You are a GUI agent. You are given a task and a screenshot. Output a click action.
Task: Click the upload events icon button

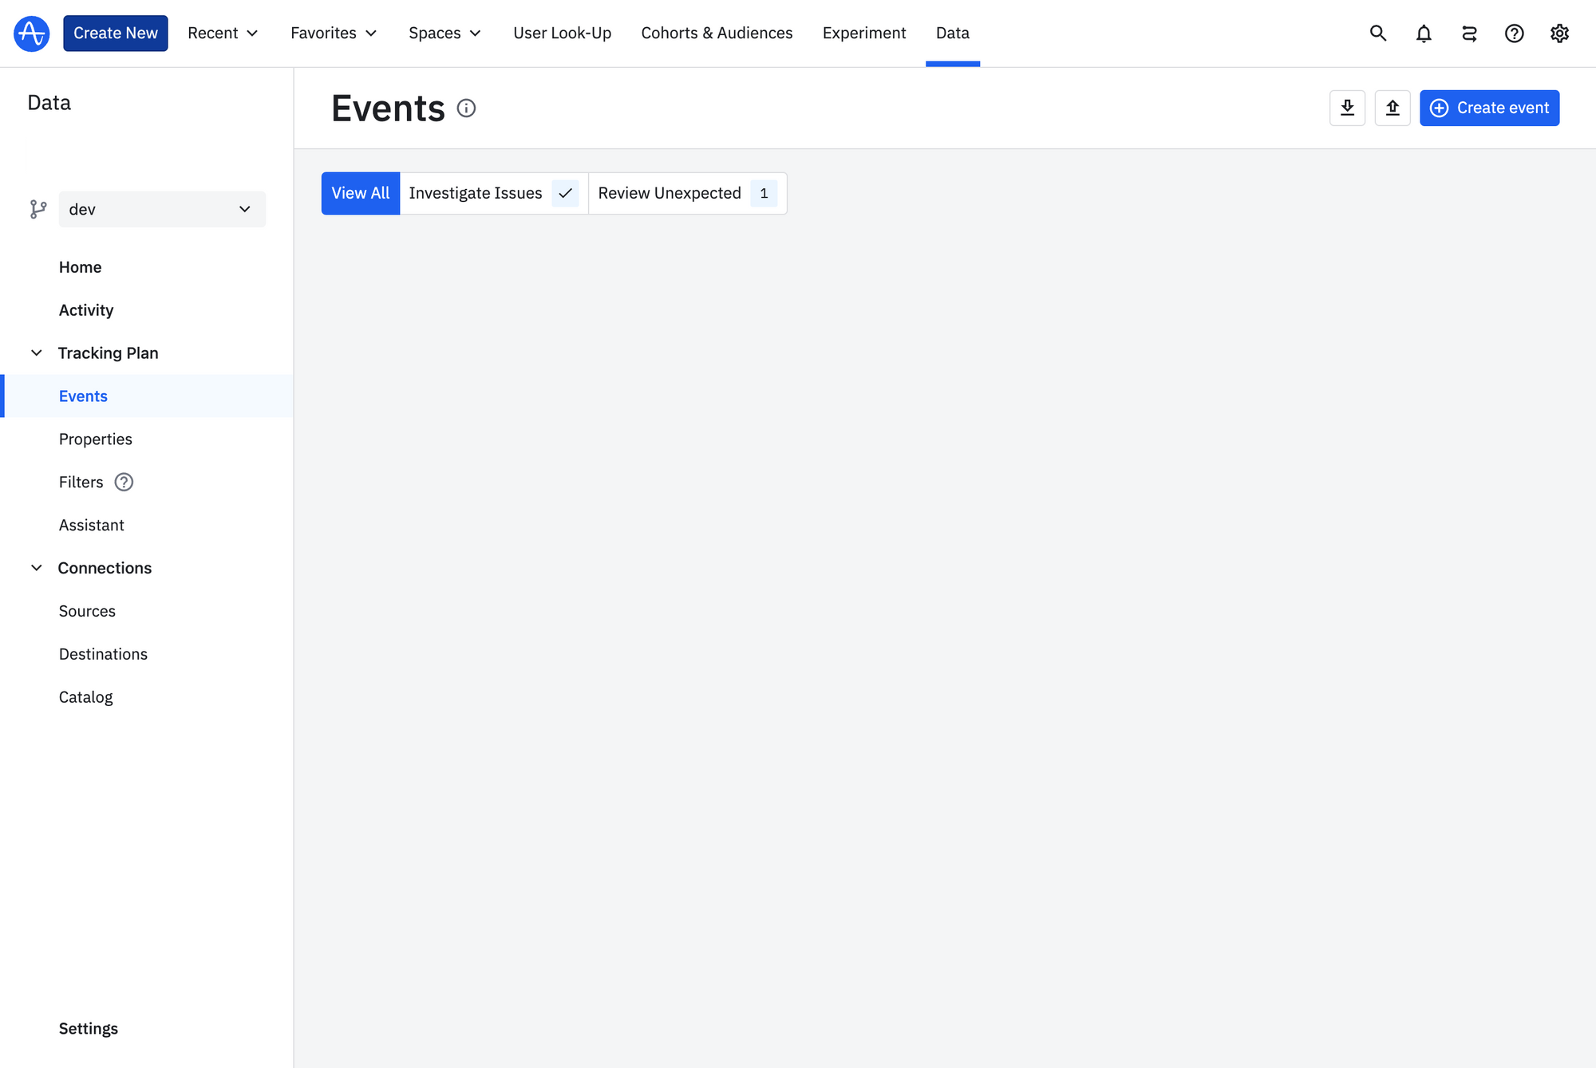1393,108
